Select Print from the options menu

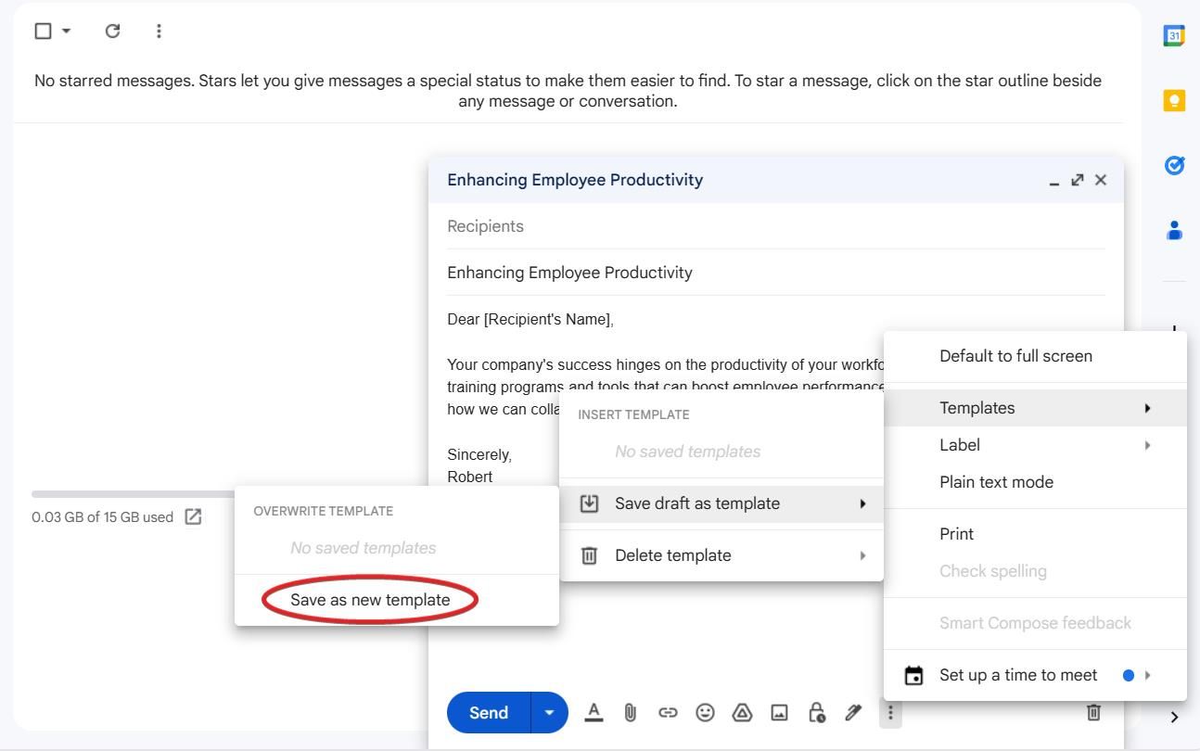[956, 533]
